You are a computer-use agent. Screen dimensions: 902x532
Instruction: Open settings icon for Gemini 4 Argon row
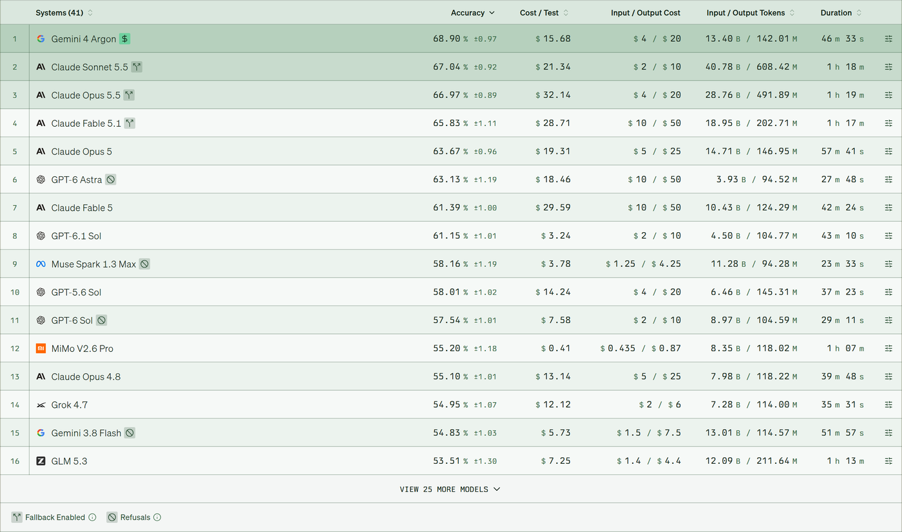pyautogui.click(x=888, y=39)
